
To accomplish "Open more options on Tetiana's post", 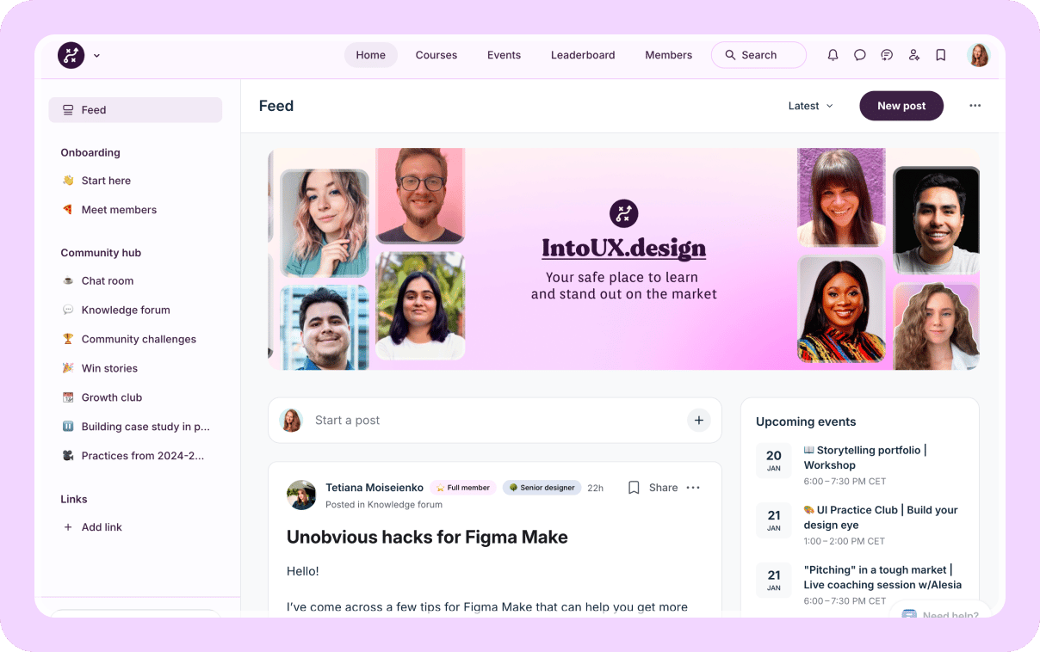I will point(693,488).
